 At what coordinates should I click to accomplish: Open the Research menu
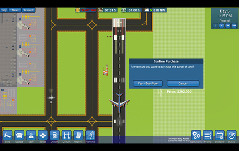(x=29, y=10)
